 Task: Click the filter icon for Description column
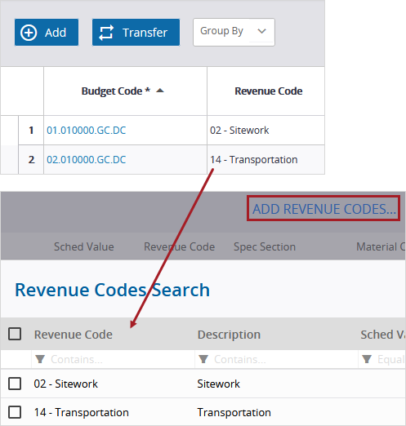(203, 359)
